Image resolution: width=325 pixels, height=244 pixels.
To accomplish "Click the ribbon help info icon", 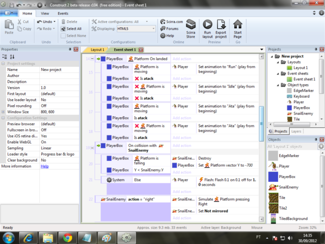I will click(321, 13).
